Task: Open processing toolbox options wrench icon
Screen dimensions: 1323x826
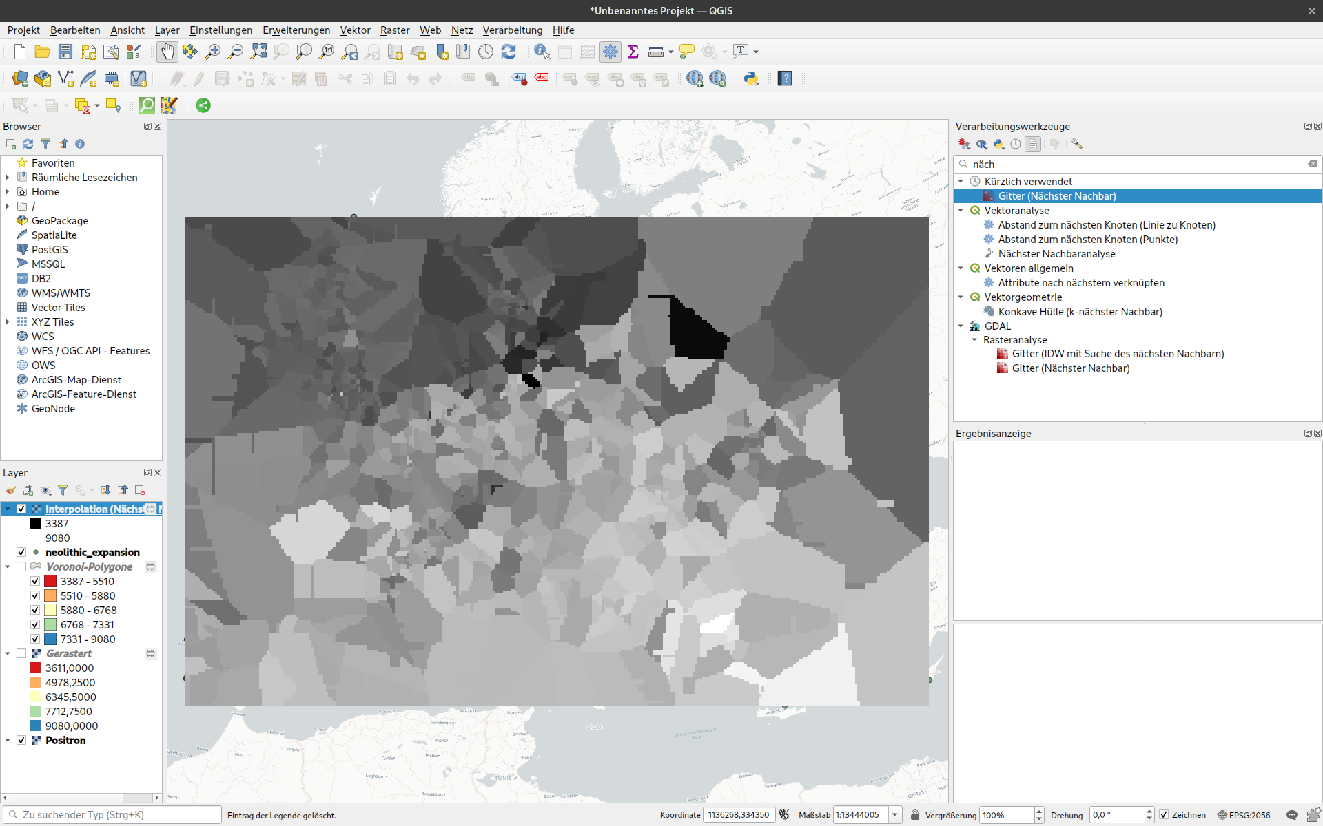Action: tap(1077, 144)
